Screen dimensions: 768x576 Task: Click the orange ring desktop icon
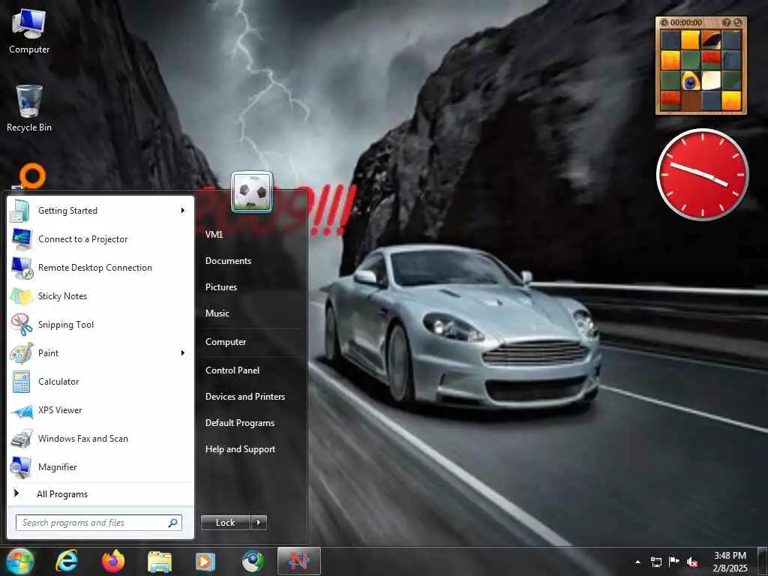coord(32,175)
